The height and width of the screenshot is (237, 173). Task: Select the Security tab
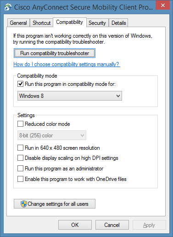coord(97,23)
